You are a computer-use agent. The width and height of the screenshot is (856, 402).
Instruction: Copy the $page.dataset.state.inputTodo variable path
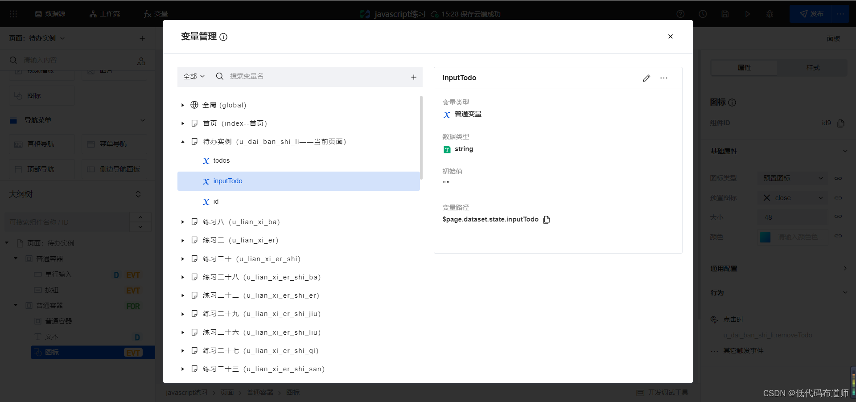click(x=547, y=219)
